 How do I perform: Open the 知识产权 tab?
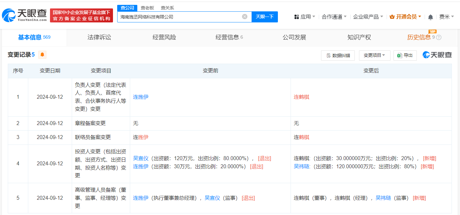(x=358, y=37)
